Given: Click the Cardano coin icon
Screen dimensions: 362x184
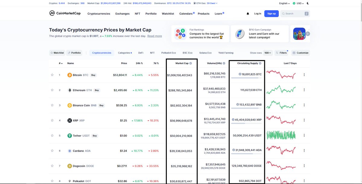Looking at the screenshot, I should (x=70, y=151).
